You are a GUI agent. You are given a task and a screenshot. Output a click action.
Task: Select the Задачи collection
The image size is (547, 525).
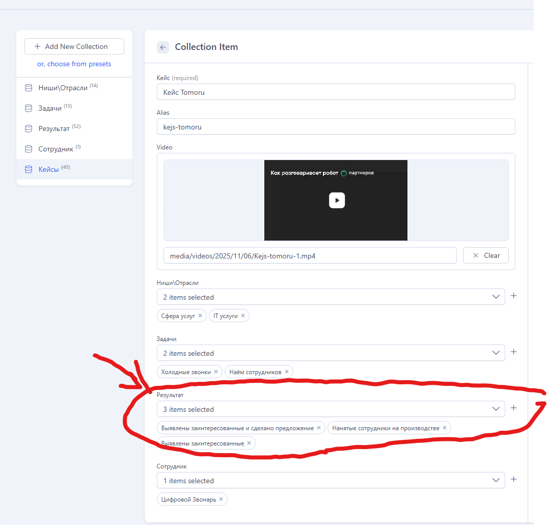pos(74,108)
